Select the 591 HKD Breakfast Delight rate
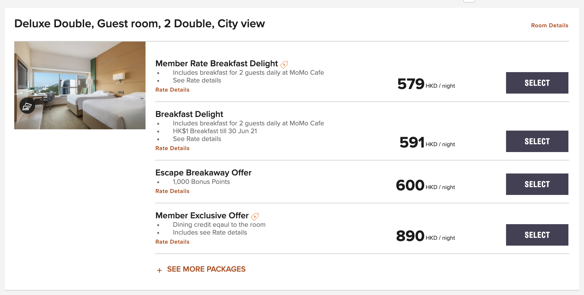Viewport: 584px width, 295px height. pos(537,141)
